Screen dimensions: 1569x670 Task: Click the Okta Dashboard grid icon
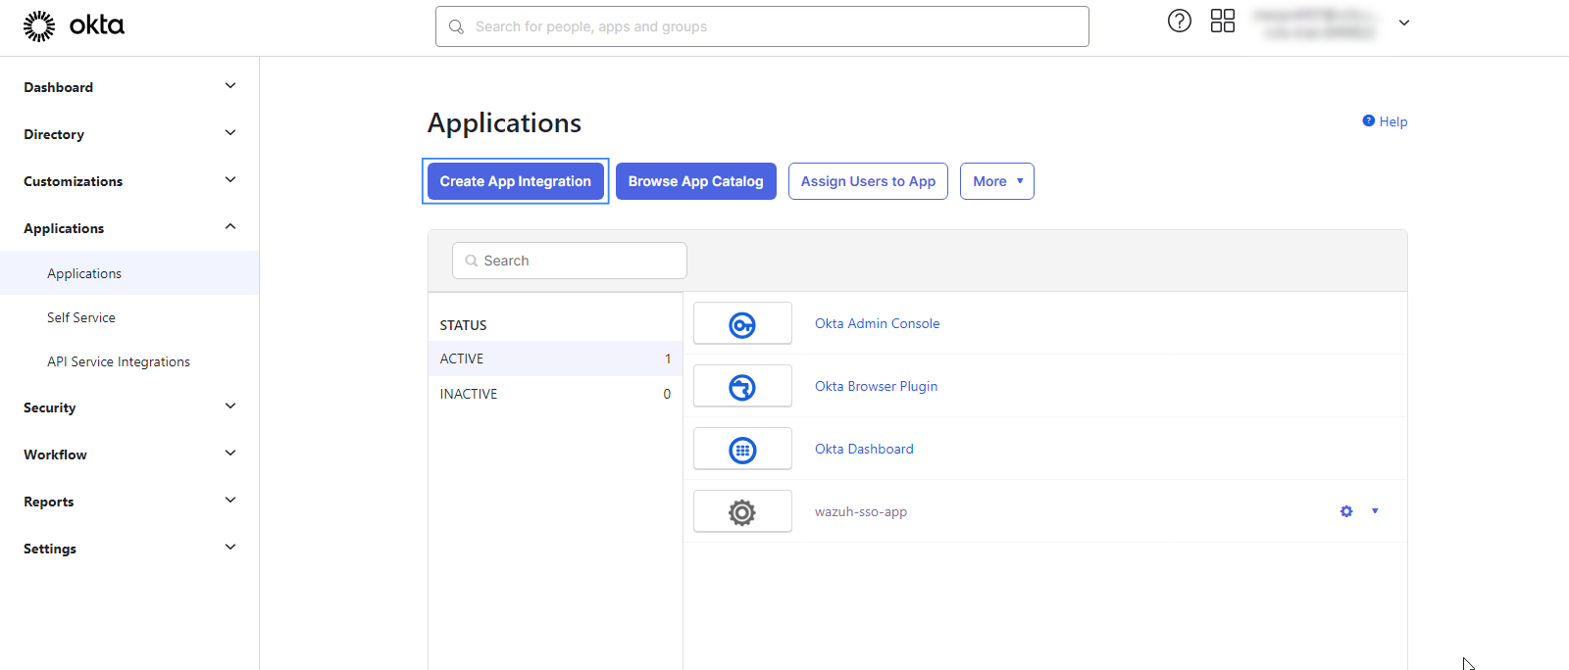pos(742,450)
